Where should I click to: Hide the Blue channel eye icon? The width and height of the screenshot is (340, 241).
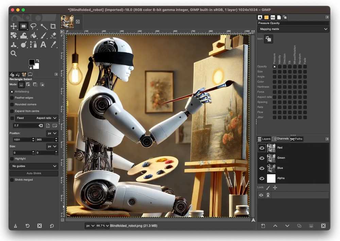262,168
